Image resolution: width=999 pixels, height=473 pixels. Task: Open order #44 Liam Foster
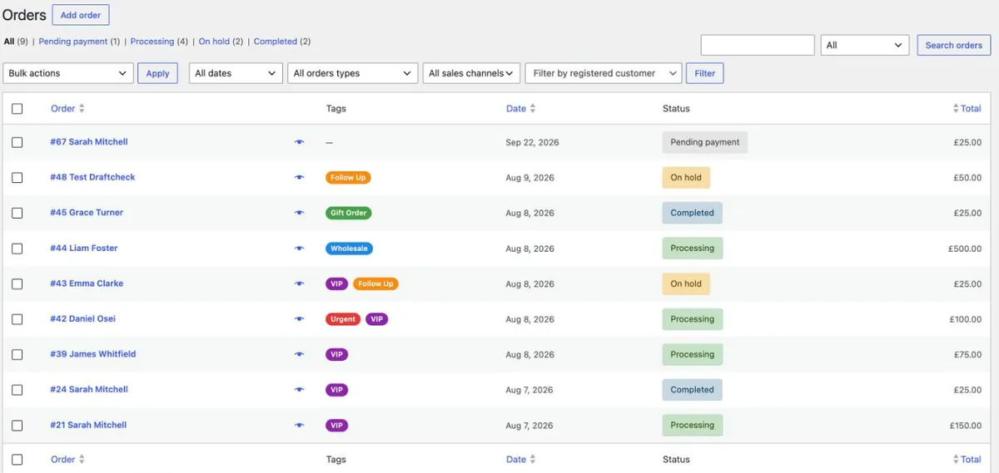[84, 249]
